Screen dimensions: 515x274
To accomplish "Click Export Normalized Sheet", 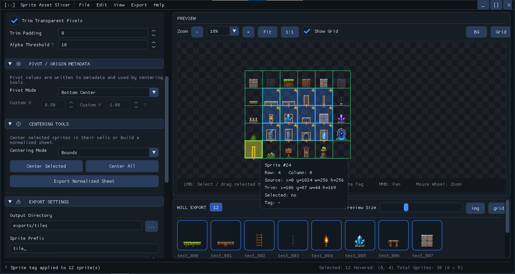I will coord(84,181).
